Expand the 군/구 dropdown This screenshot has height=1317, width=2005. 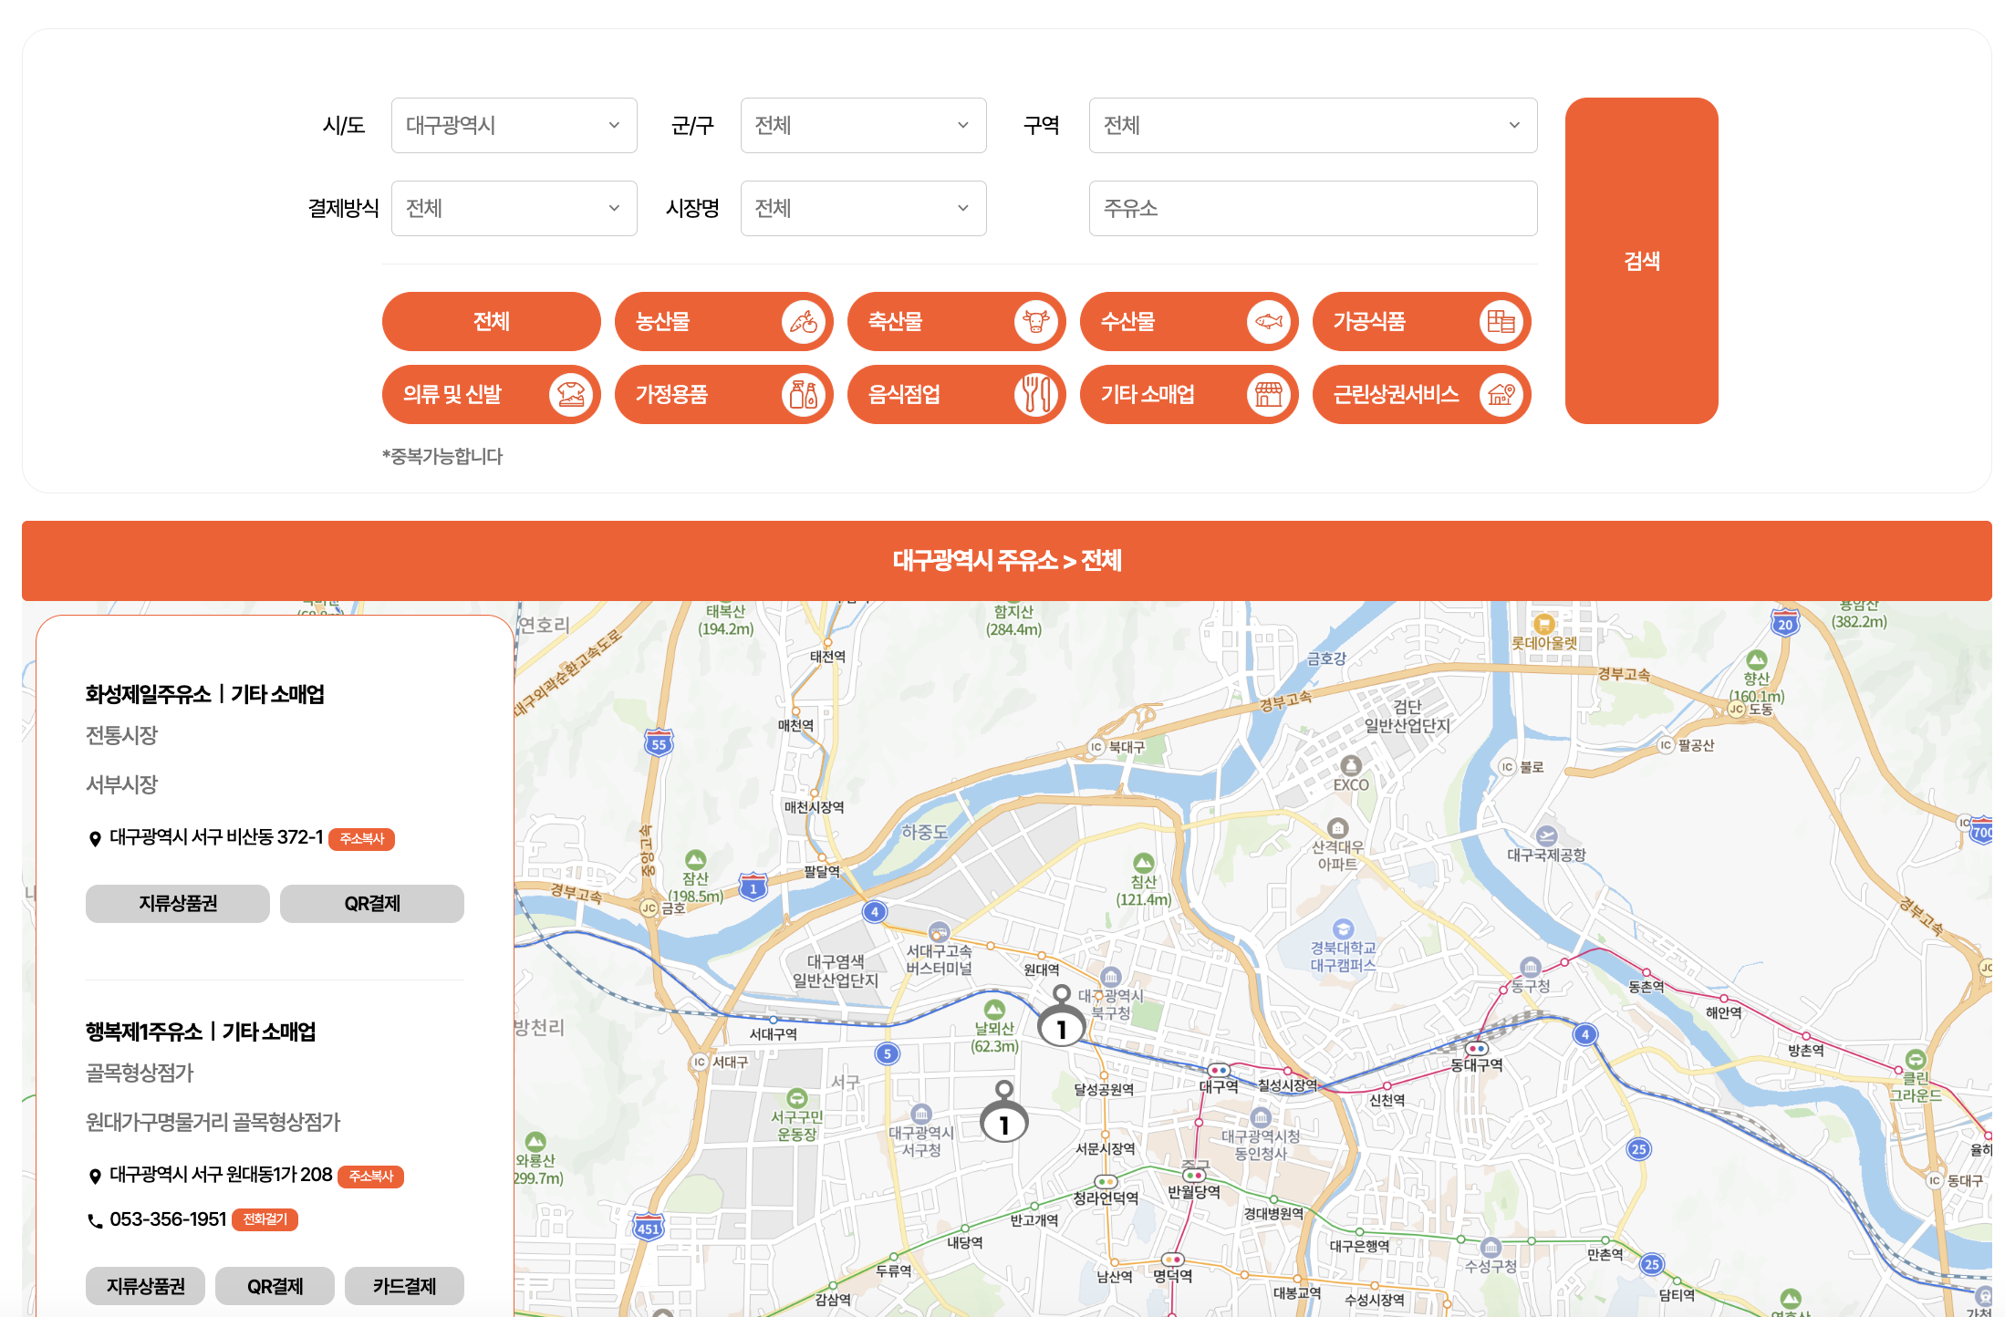point(862,126)
